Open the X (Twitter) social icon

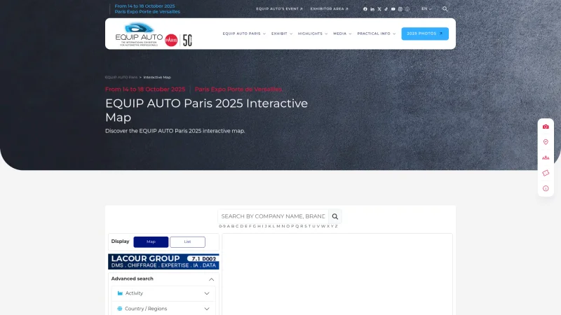pos(379,9)
